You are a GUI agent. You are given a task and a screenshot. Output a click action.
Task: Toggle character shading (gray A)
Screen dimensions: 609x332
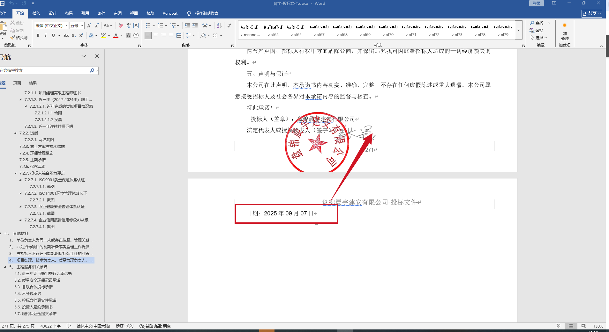[x=128, y=35]
